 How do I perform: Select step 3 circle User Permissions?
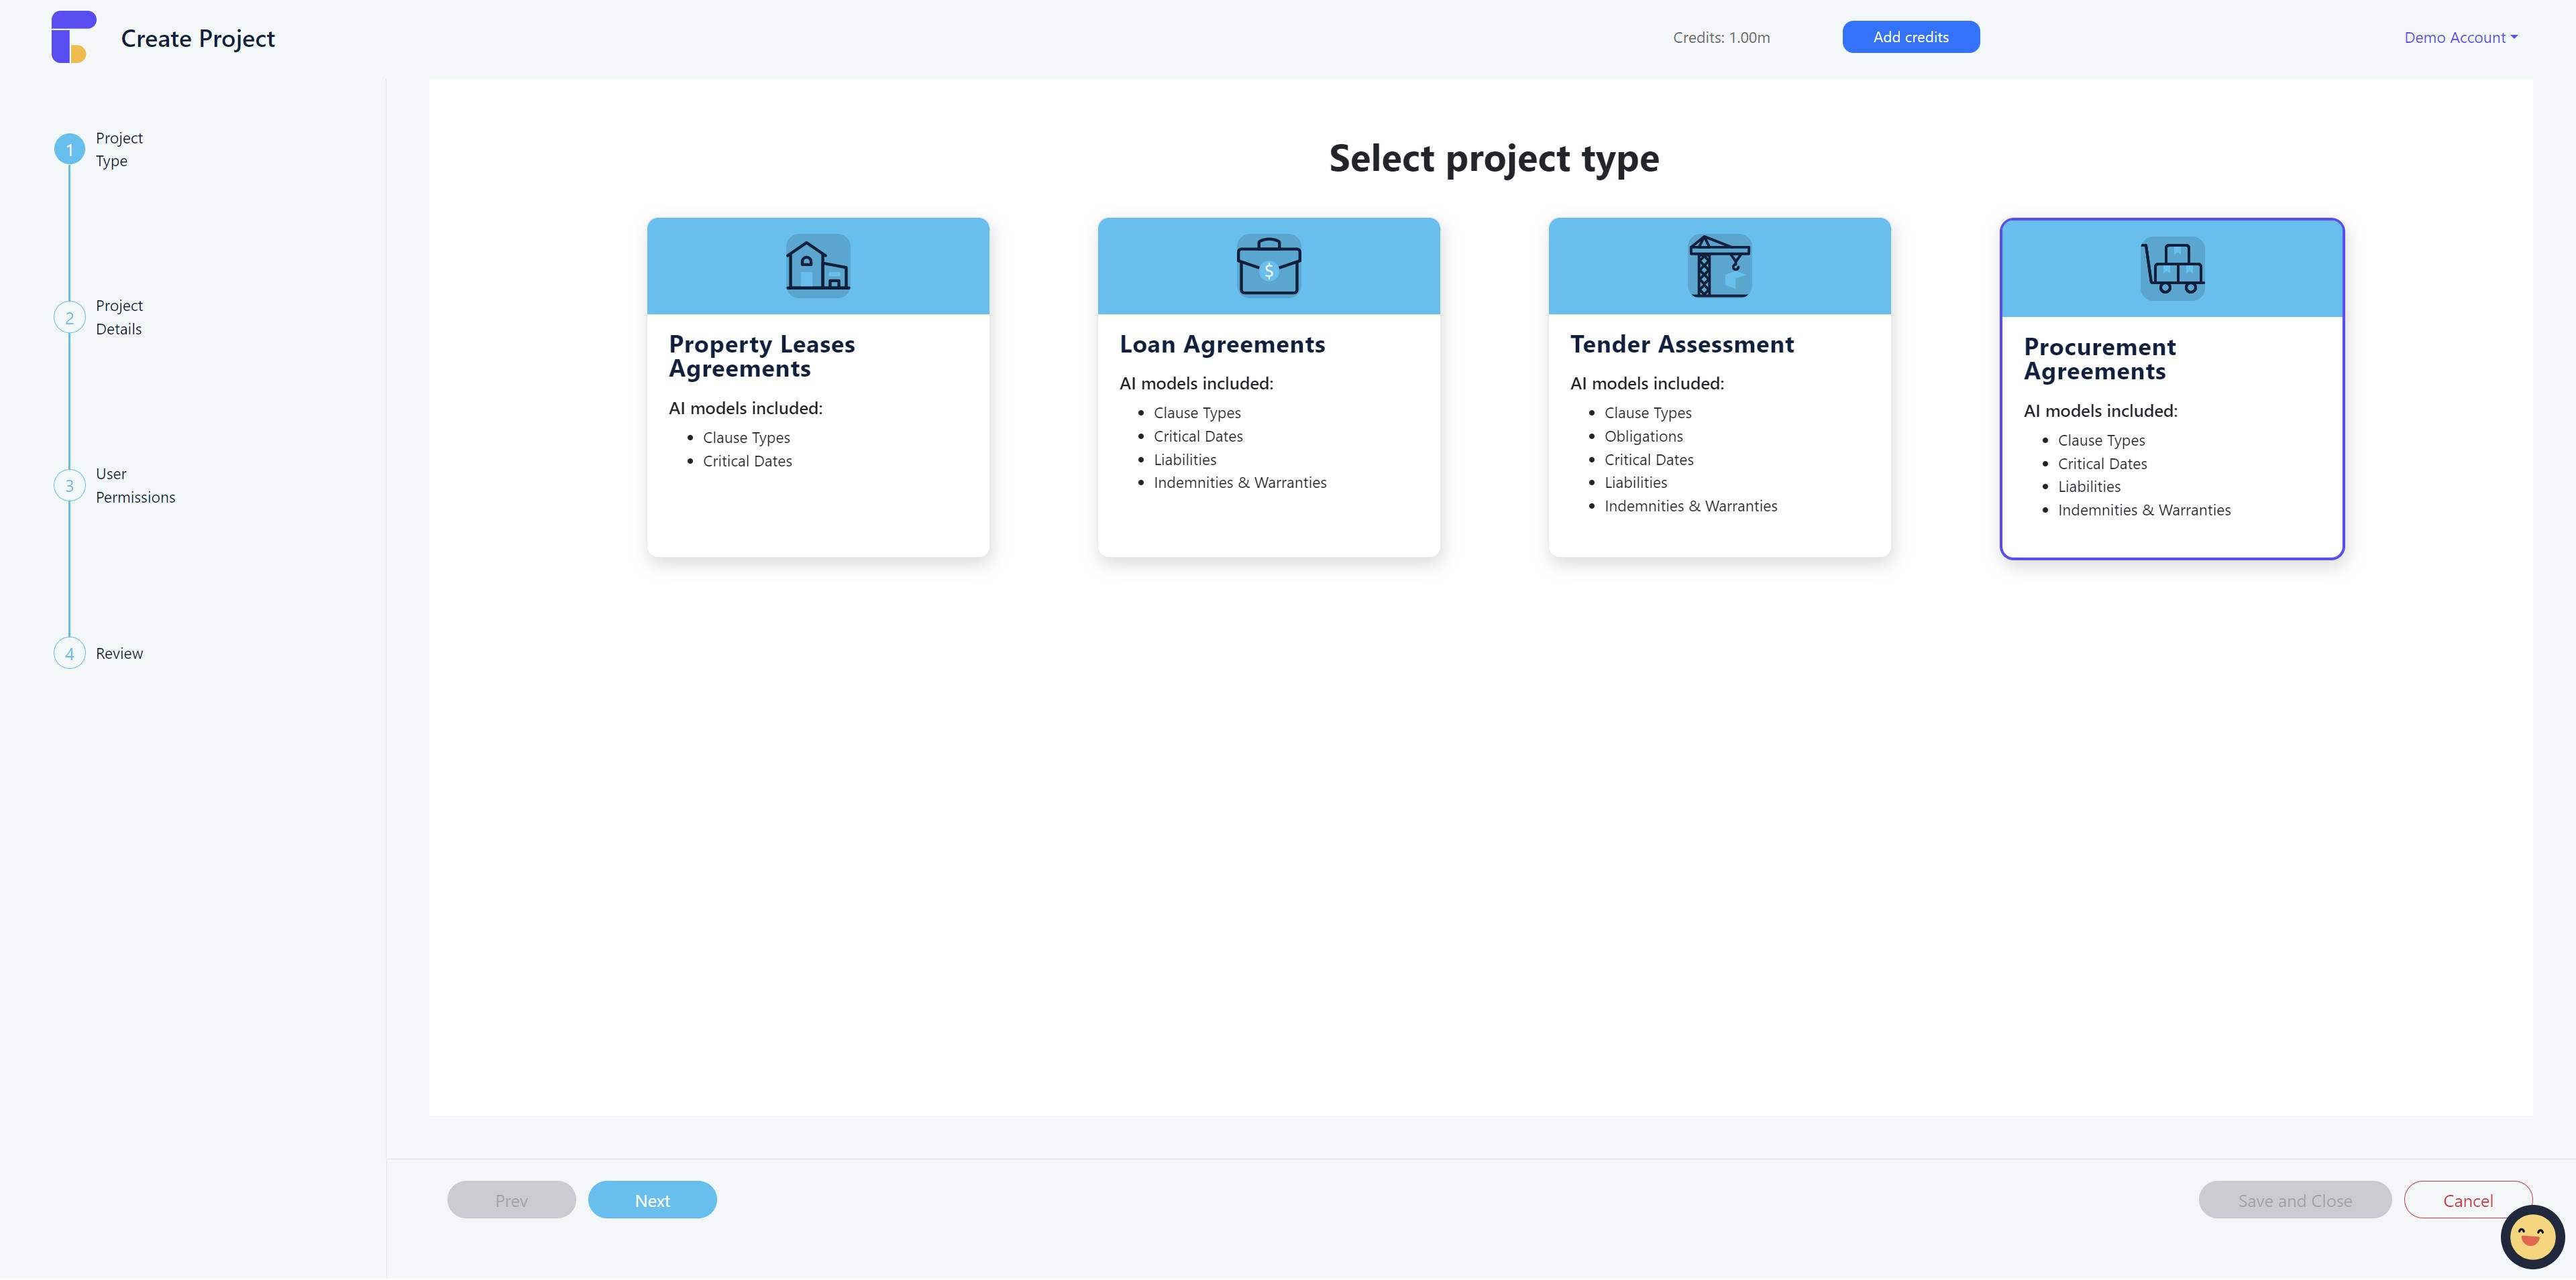click(69, 486)
